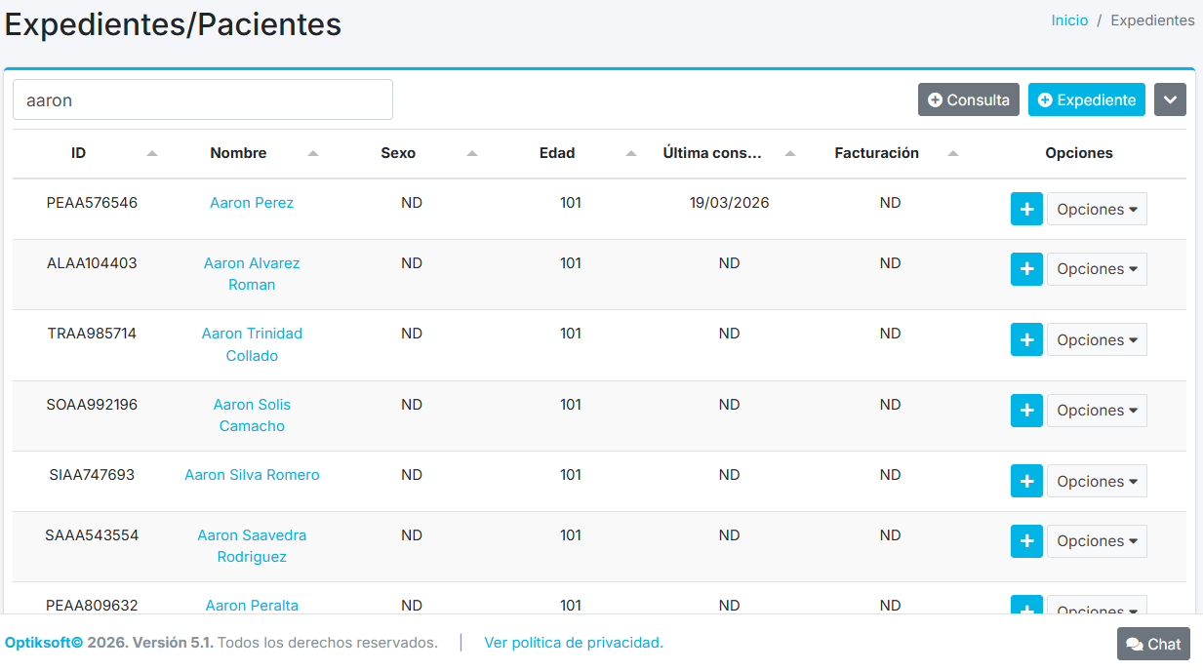Click the plus icon for Aaron Saavedra Rodriguez
This screenshot has height=671, width=1203.
(x=1026, y=541)
